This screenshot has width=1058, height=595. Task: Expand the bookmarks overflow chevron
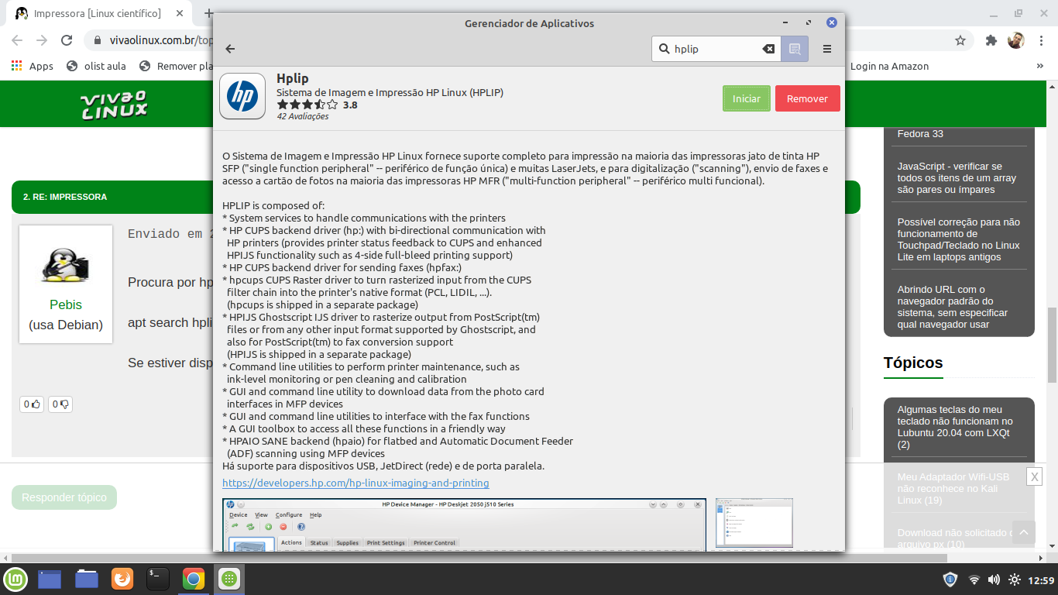coord(1040,66)
